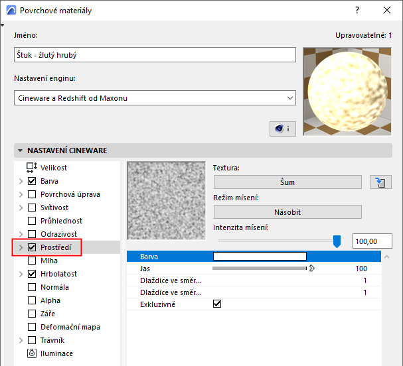The image size is (403, 366).
Task: Select the Exkluzivně row label
Action: pos(157,304)
